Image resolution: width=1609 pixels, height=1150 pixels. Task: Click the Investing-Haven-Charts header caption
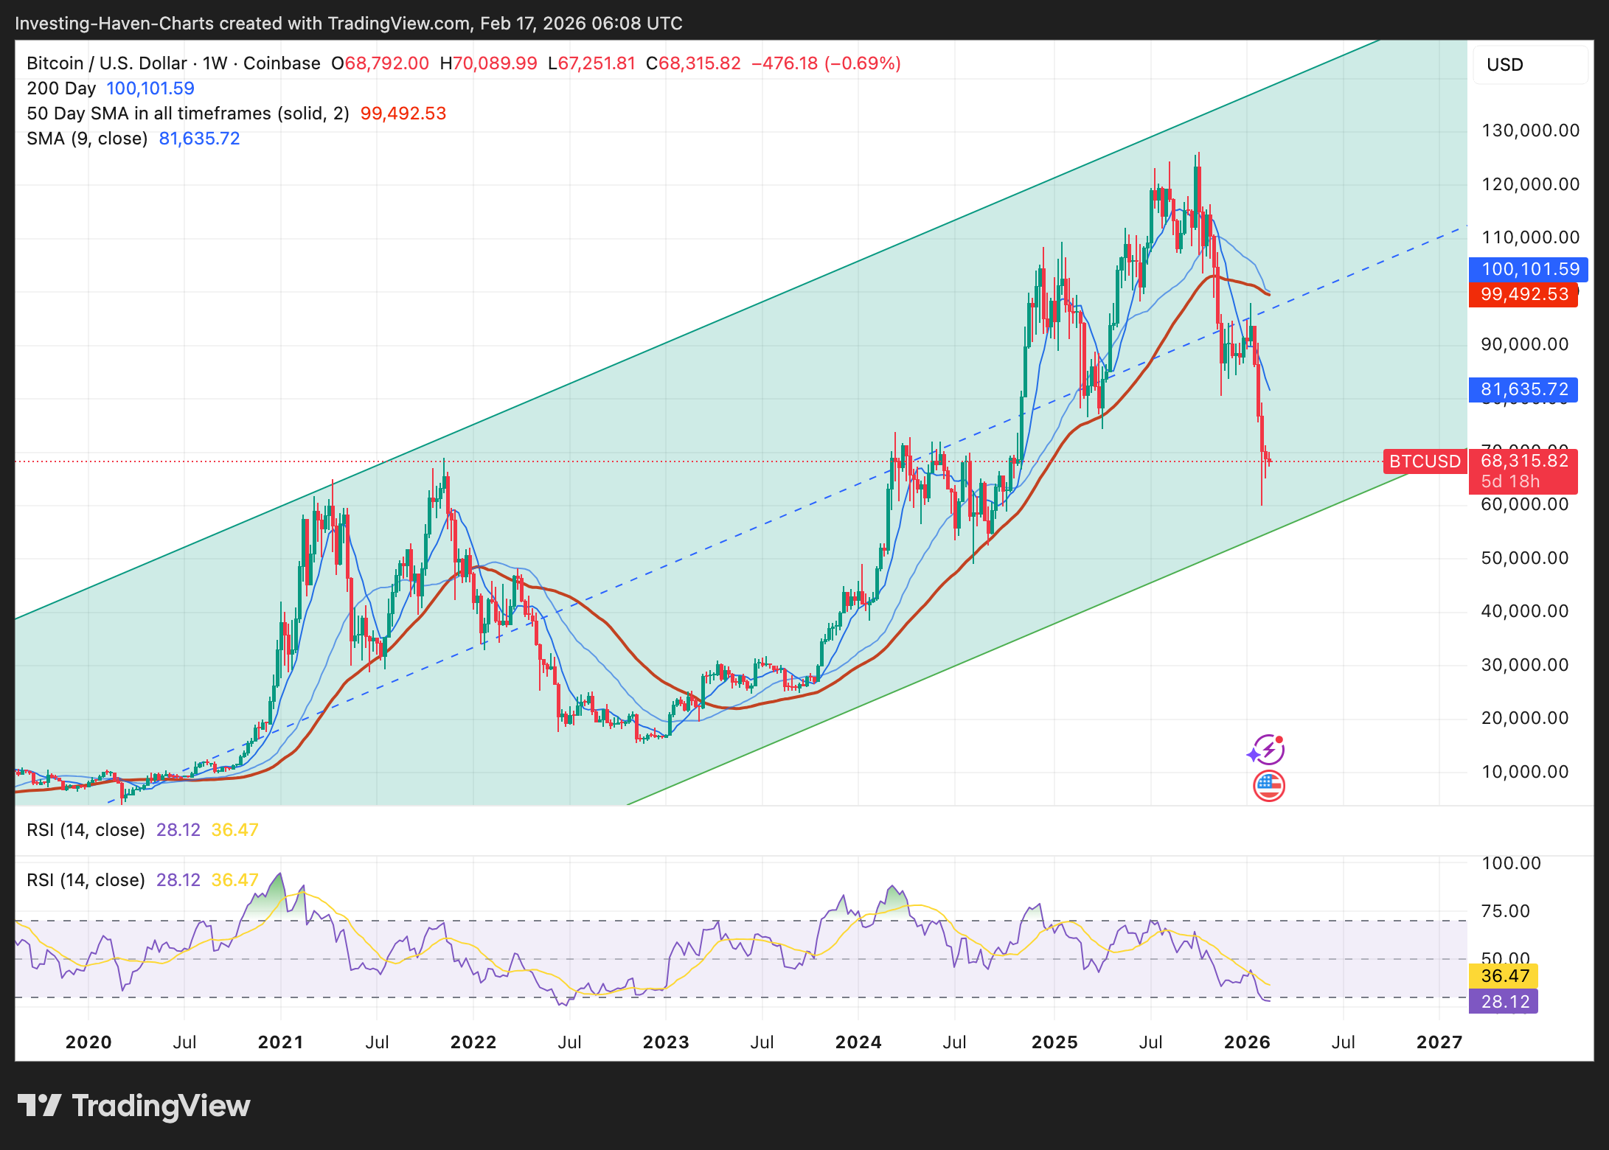click(348, 24)
